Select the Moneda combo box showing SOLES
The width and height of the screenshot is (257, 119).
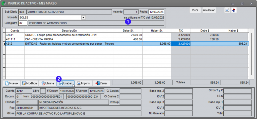point(52,17)
